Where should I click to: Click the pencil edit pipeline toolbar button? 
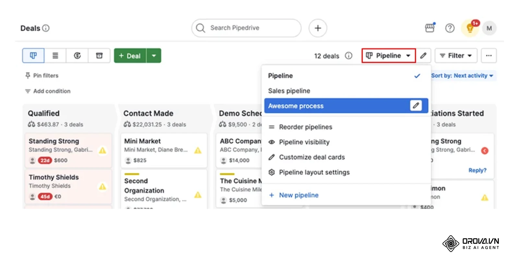423,56
